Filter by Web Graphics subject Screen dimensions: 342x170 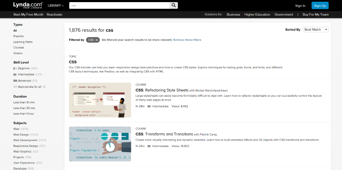[26, 152]
